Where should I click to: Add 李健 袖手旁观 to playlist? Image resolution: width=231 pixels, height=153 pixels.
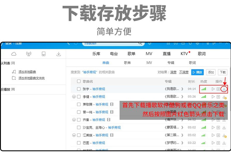pyautogui.click(x=218, y=96)
